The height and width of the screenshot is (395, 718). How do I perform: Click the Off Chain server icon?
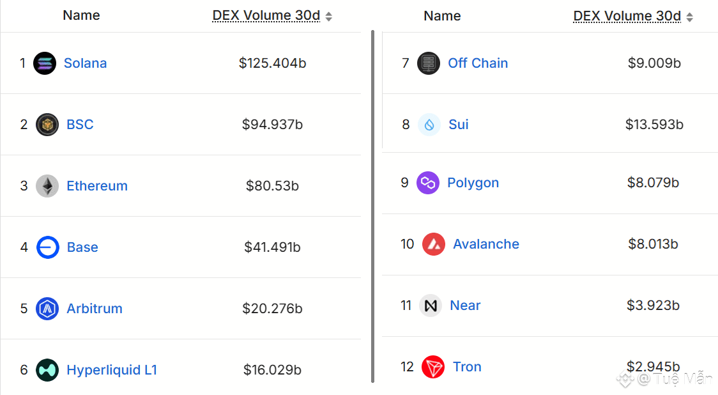click(x=429, y=63)
